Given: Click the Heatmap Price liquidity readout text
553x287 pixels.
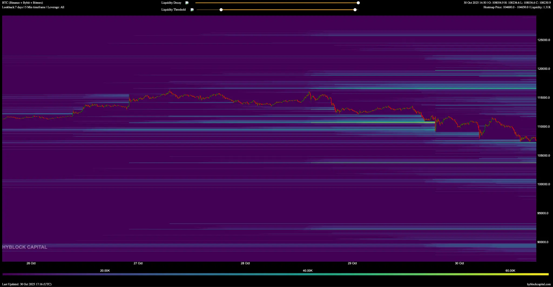Looking at the screenshot, I should (517, 7).
